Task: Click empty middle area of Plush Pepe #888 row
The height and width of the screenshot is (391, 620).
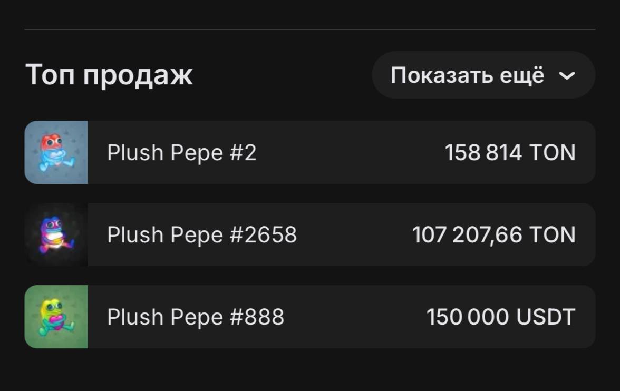Action: pos(353,317)
